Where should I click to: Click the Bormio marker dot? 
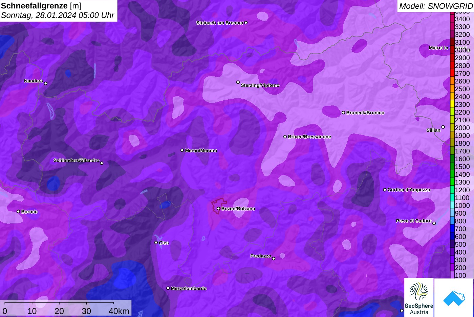coord(18,212)
